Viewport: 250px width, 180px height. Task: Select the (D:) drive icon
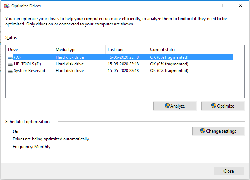(x=10, y=58)
